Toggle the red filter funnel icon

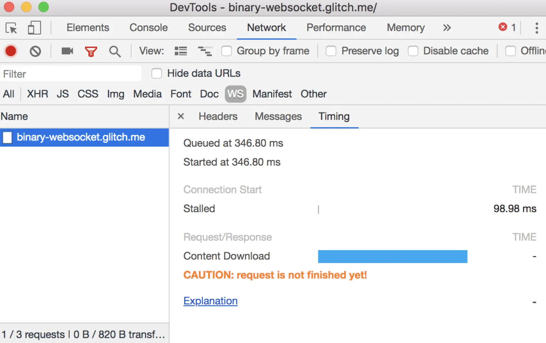point(91,51)
